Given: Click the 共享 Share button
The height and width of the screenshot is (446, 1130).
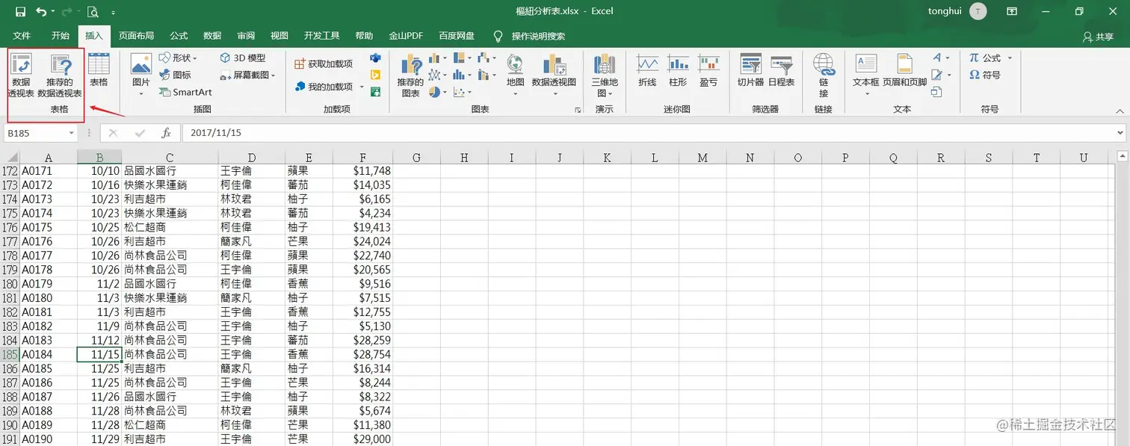Looking at the screenshot, I should click(x=1098, y=37).
